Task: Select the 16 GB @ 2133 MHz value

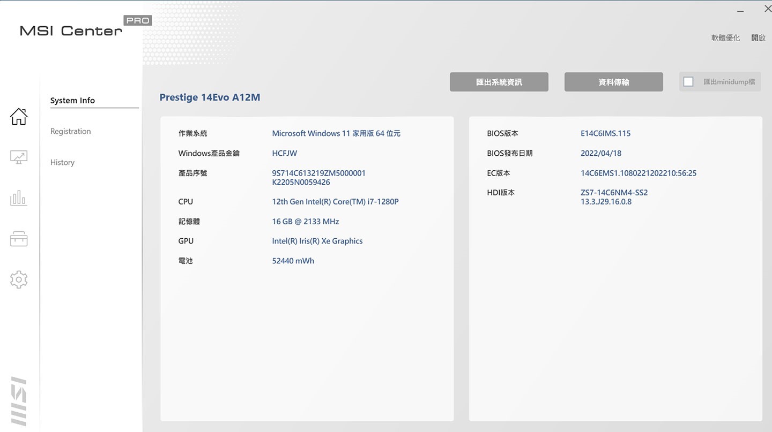Action: pyautogui.click(x=306, y=222)
